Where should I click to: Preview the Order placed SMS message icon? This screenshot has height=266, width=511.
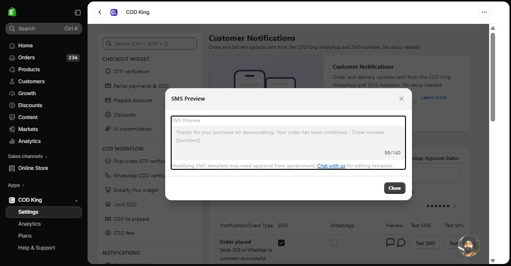(390, 243)
